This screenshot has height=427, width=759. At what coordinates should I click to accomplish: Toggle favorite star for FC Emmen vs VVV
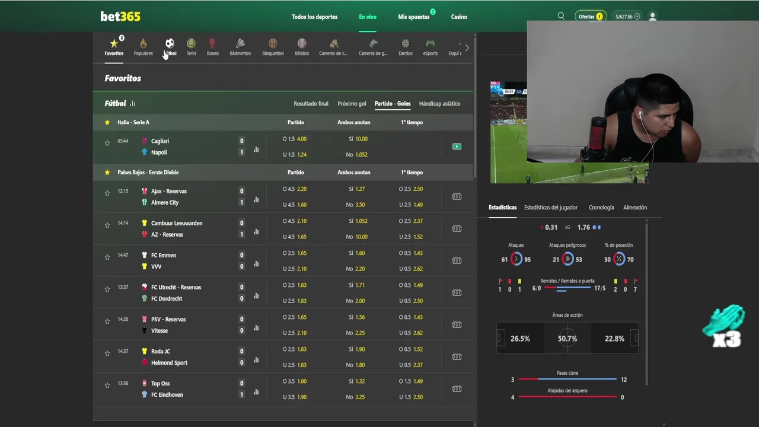point(107,257)
